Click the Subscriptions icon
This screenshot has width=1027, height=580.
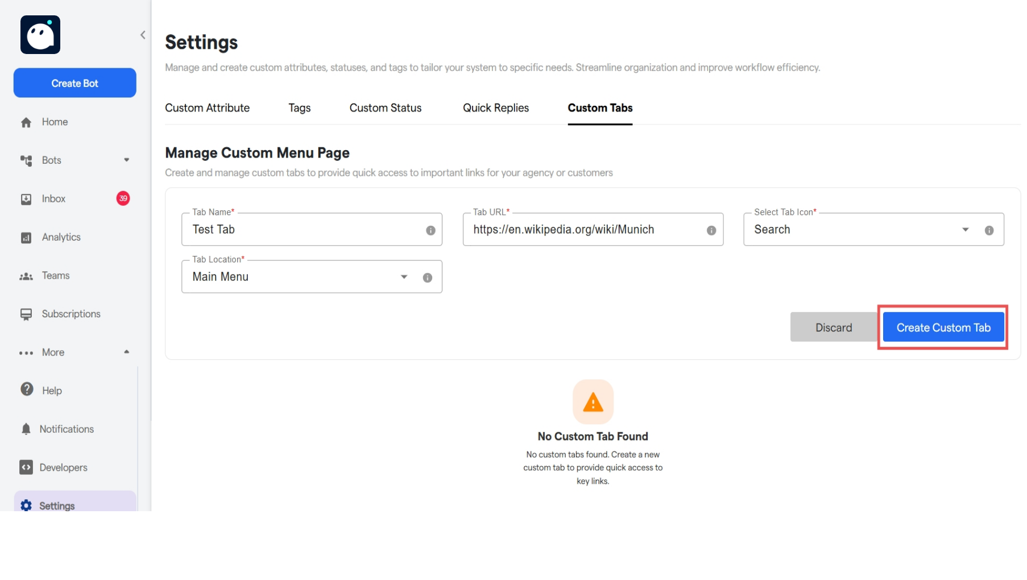coord(26,314)
